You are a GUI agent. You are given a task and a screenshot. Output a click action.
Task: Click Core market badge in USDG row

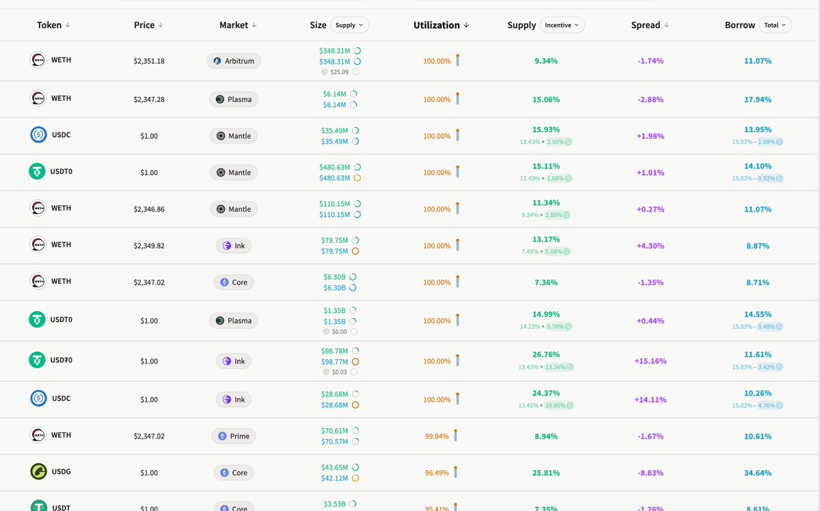click(234, 473)
